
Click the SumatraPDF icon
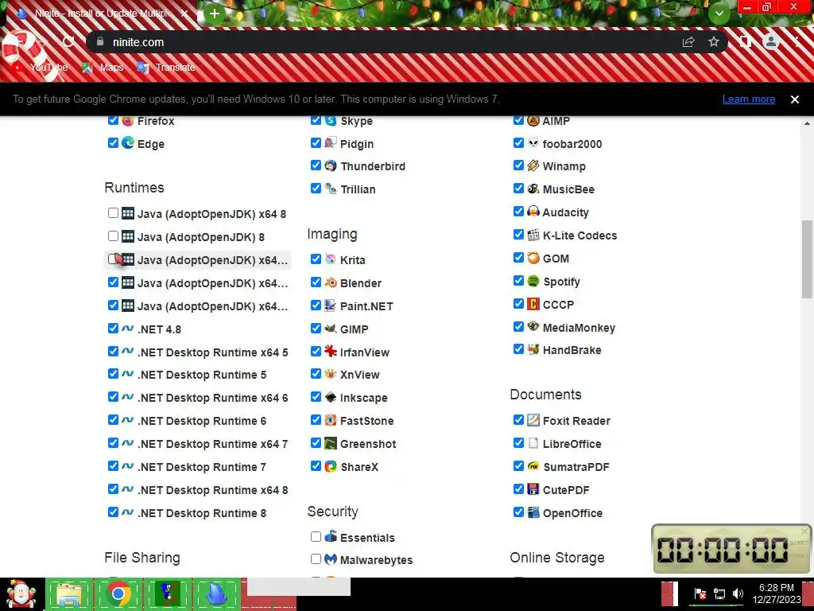click(x=533, y=466)
